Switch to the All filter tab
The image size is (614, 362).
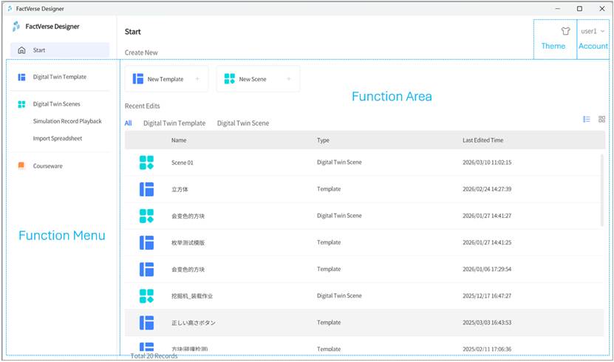click(x=128, y=123)
